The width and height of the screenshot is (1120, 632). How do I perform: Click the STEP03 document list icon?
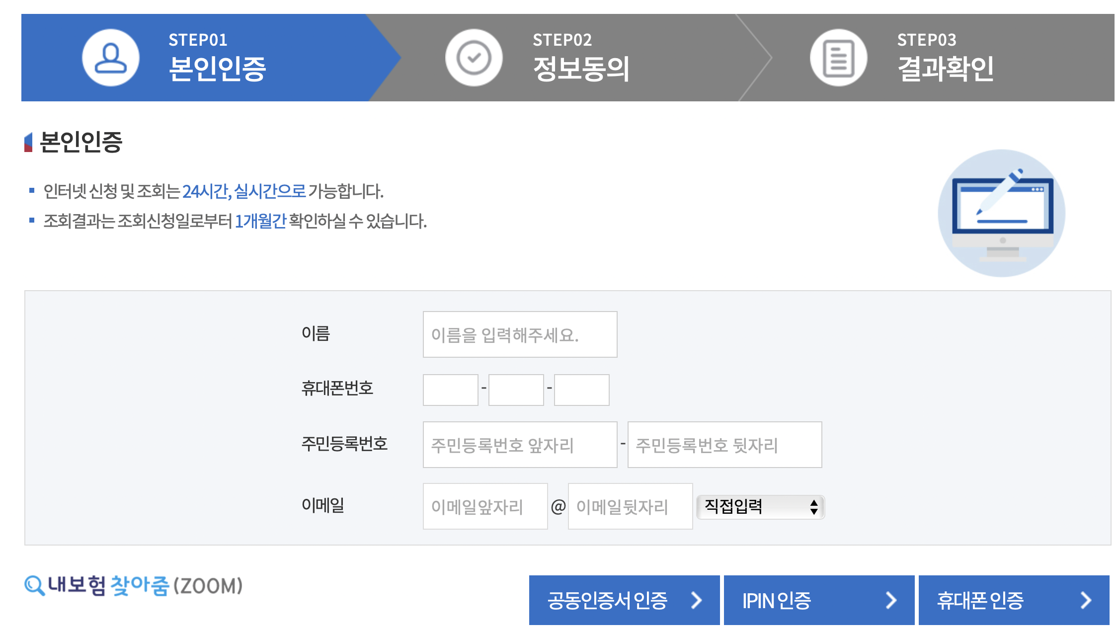pyautogui.click(x=838, y=58)
